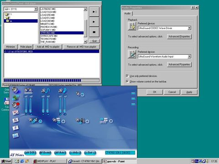Screen dimensions: 219x164
Task: Expand the drive selection dropdown in Midi player
Action: [x=36, y=9]
